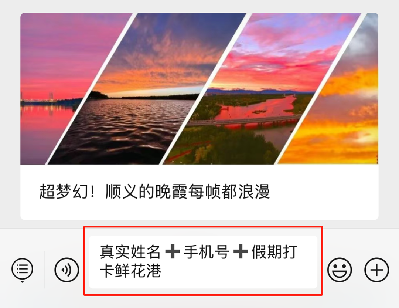The image size is (399, 308).
Task: Place cursor at 真实姓名 in message box
Action: click(130, 252)
